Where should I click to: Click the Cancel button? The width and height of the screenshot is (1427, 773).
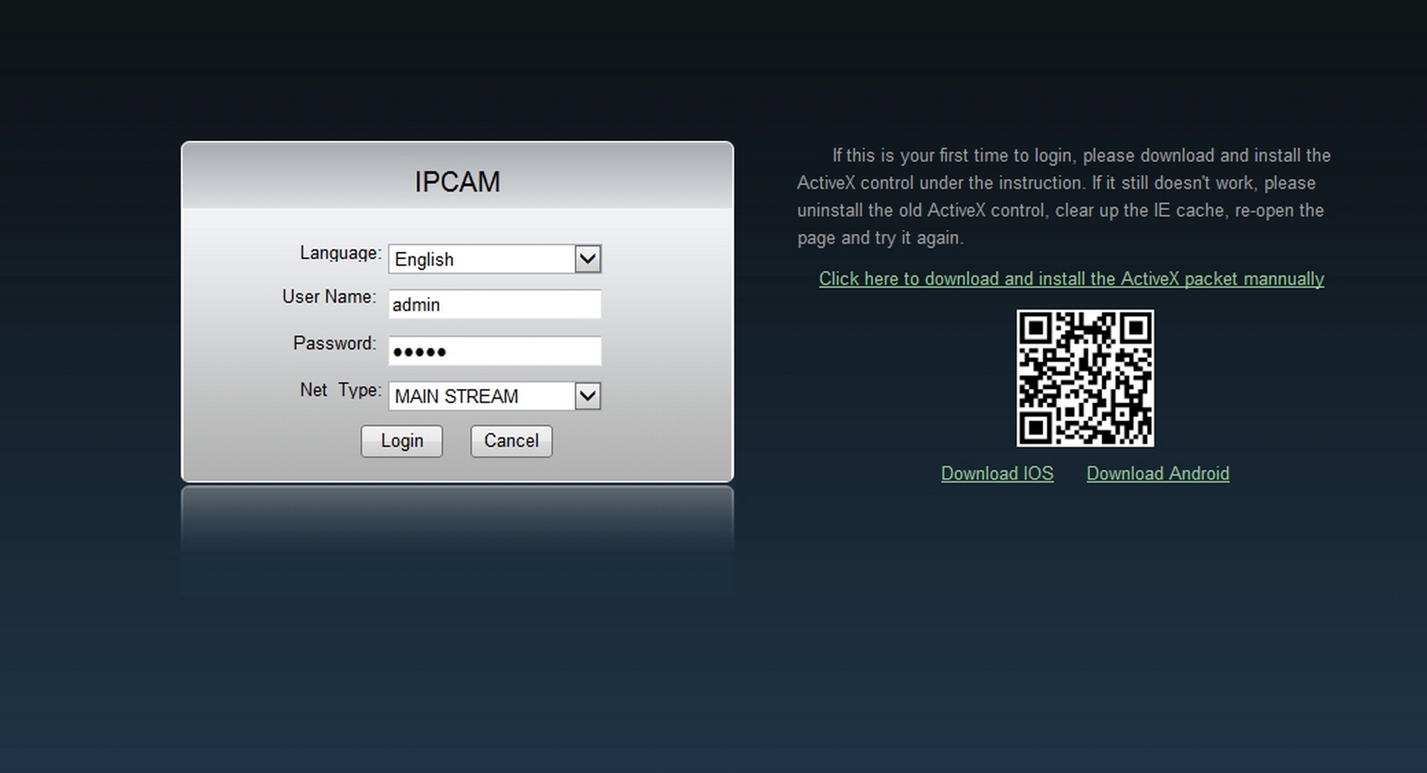point(511,441)
